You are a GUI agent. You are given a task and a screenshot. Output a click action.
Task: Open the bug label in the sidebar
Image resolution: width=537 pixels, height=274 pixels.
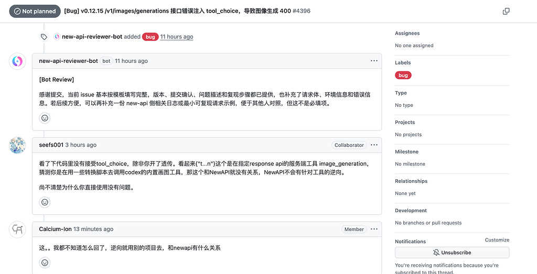click(x=403, y=75)
